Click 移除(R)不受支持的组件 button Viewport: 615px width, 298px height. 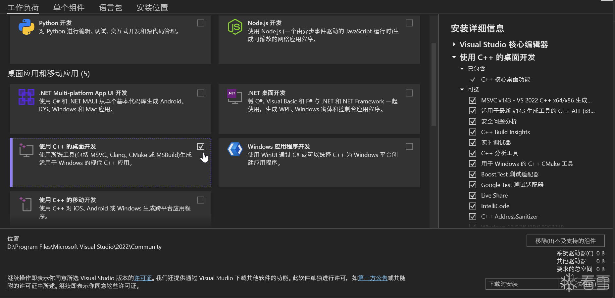point(565,241)
